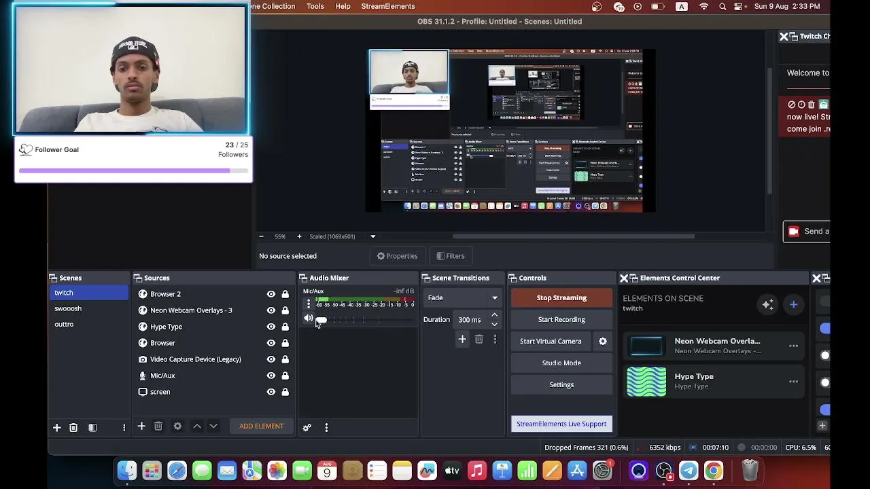Open virtual camera settings gear
Screen dimensions: 870x489
click(x=603, y=341)
